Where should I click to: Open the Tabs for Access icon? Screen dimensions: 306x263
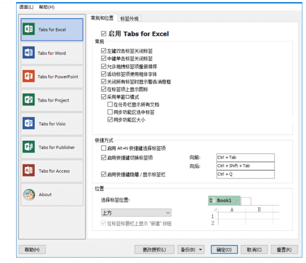pos(29,170)
